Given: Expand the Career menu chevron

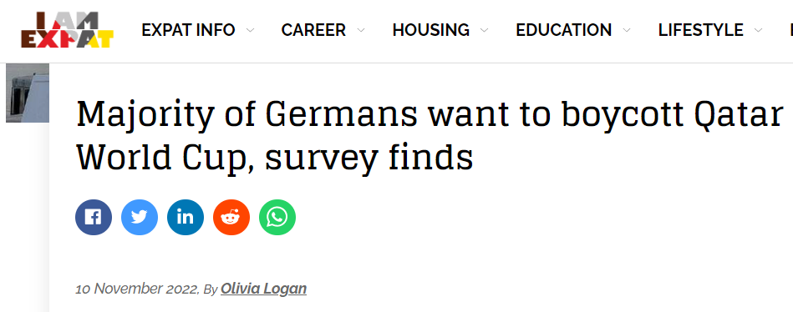Looking at the screenshot, I should point(361,30).
